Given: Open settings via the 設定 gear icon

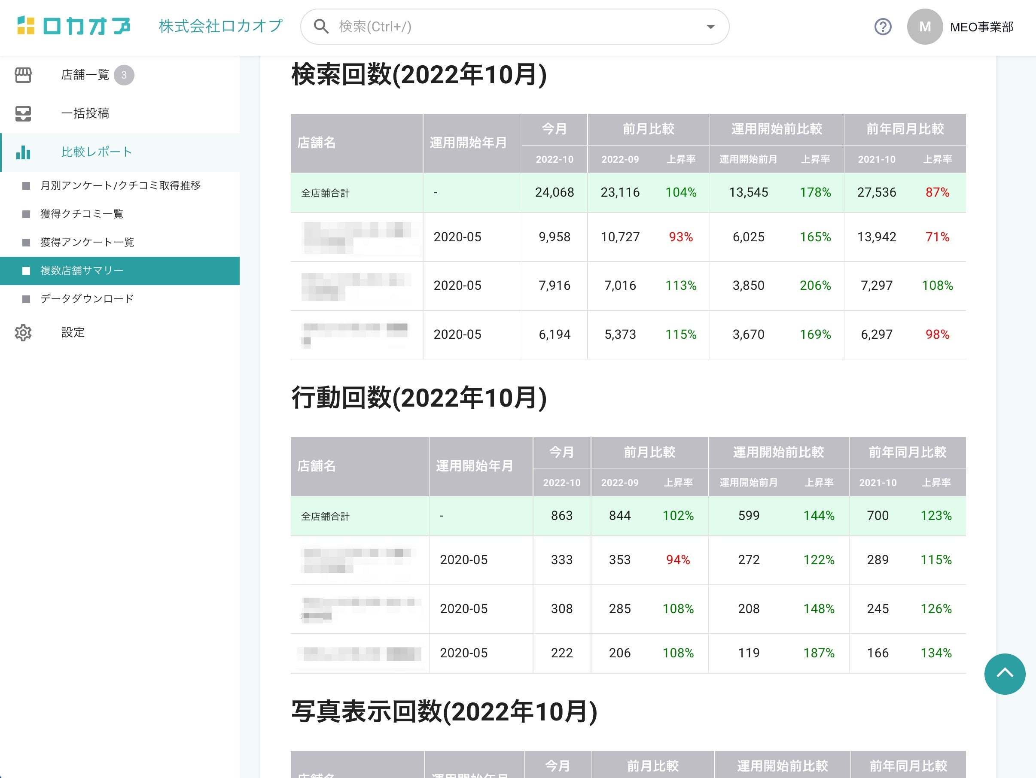Looking at the screenshot, I should click(x=23, y=333).
